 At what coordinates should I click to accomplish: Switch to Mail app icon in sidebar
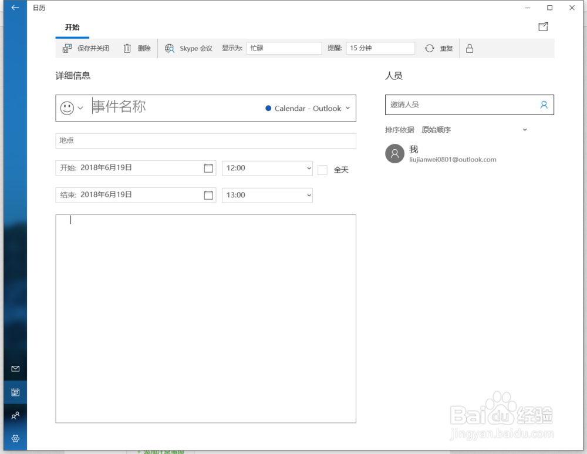15,369
